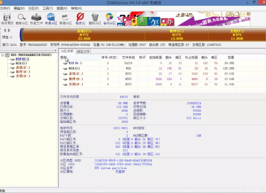Open the 备份分区 (Backup partition) tool
This screenshot has height=193, width=266.
point(110,18)
